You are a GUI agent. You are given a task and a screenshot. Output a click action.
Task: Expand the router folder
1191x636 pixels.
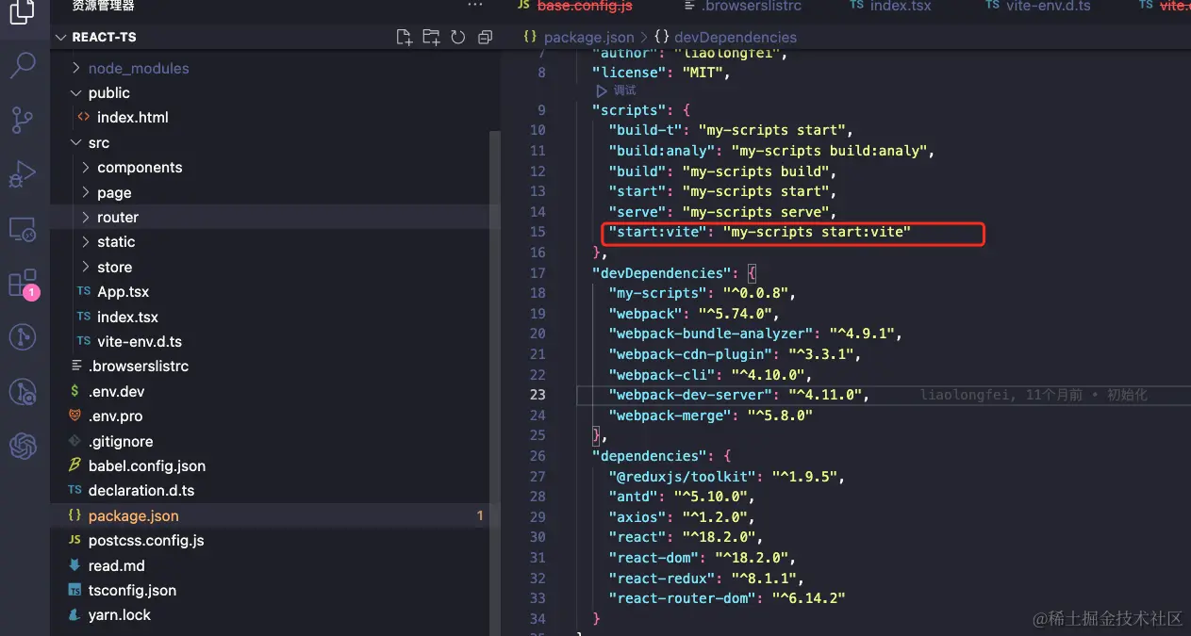[x=86, y=218]
